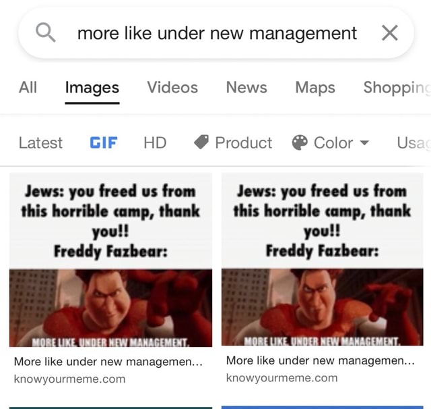
Task: Switch to the Maps tab
Action: coord(315,88)
